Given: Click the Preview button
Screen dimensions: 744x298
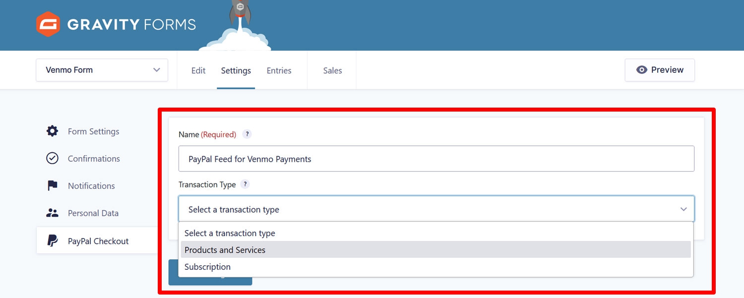Looking at the screenshot, I should pos(660,70).
